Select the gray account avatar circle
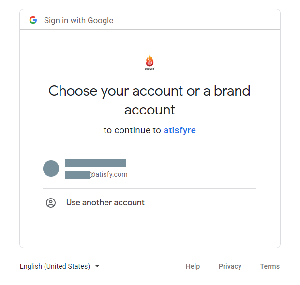 (51, 169)
